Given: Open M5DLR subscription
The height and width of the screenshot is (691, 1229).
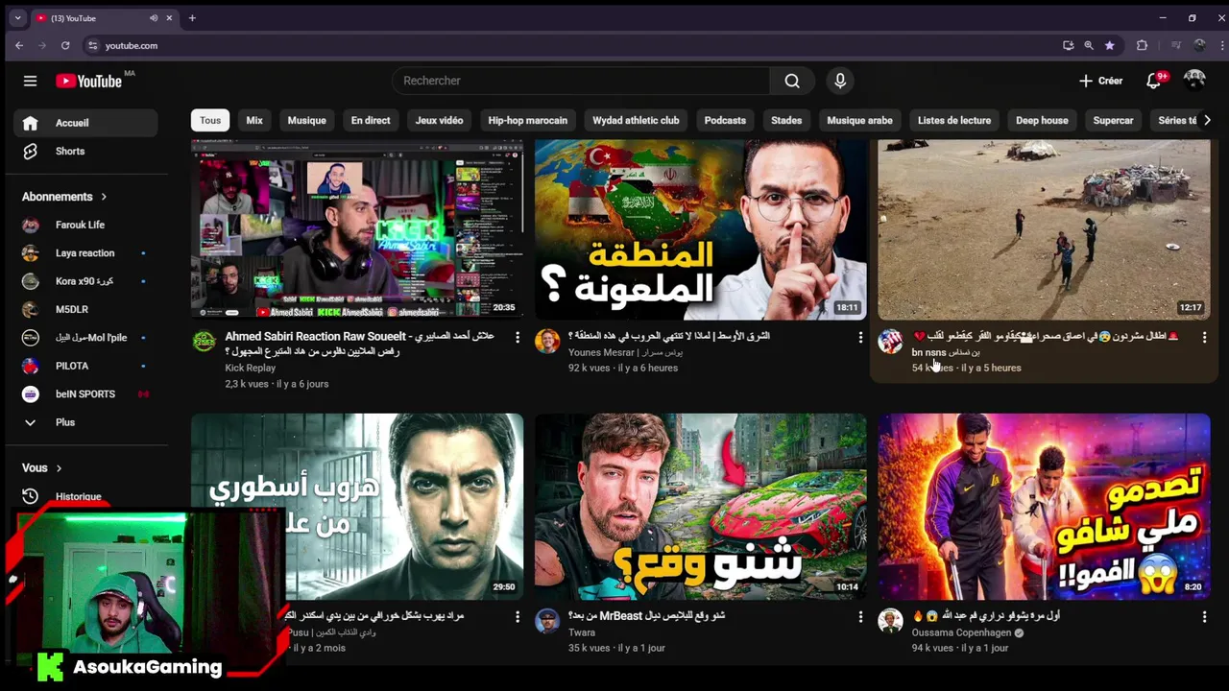Looking at the screenshot, I should click(85, 309).
